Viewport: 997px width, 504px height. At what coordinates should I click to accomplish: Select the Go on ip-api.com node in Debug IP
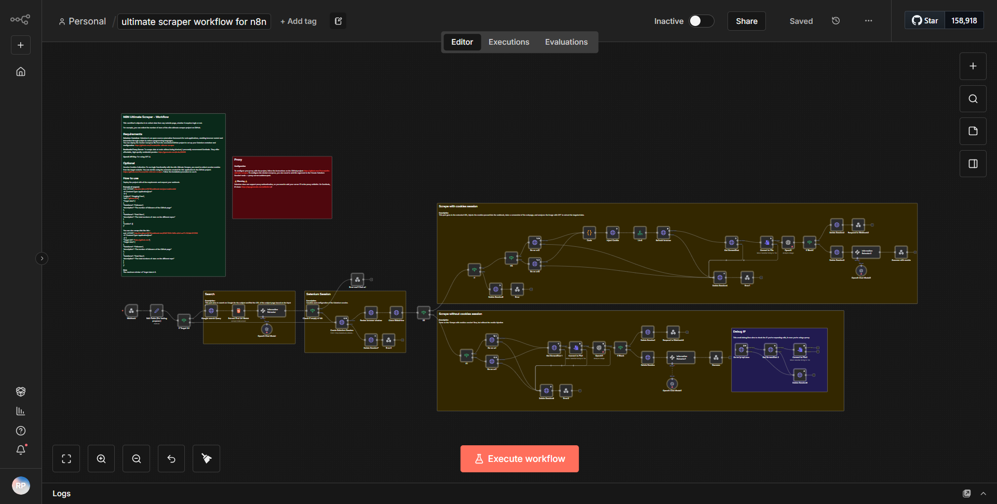click(x=741, y=350)
